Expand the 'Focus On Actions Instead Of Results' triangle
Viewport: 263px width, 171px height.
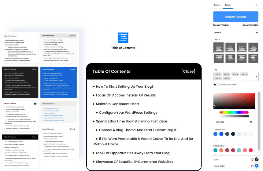[94, 95]
